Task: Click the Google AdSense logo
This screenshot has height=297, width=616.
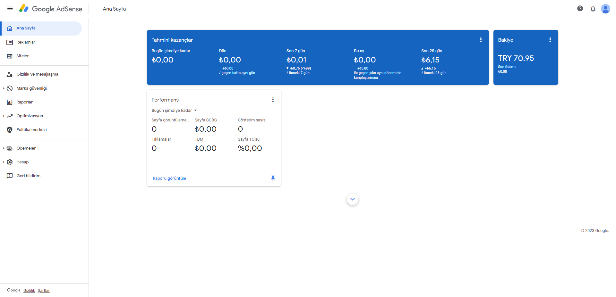Action: (51, 9)
